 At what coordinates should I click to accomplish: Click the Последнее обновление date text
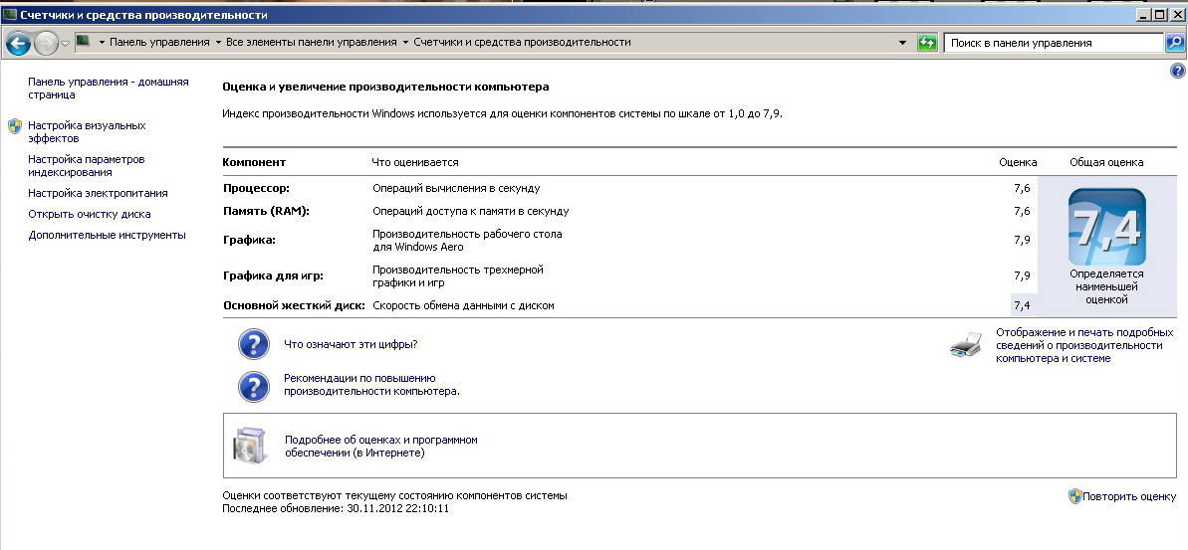tap(336, 508)
